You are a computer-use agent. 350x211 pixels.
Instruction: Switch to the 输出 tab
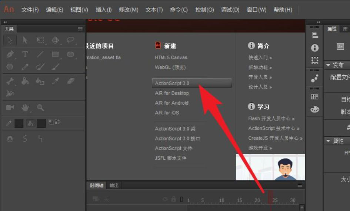114,185
